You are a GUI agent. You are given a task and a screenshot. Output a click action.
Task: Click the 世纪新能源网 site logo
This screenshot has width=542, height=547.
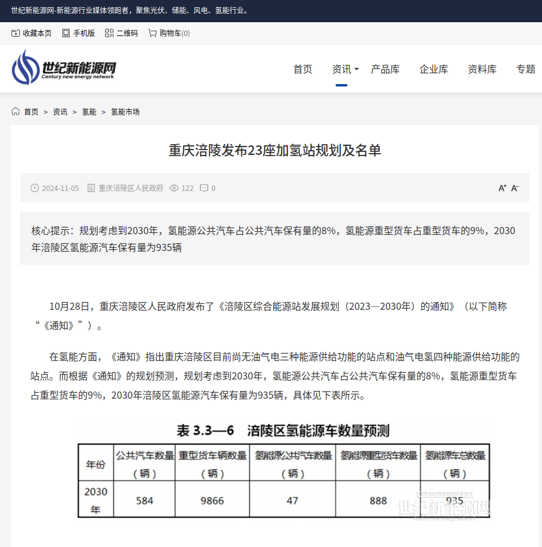[x=64, y=68]
